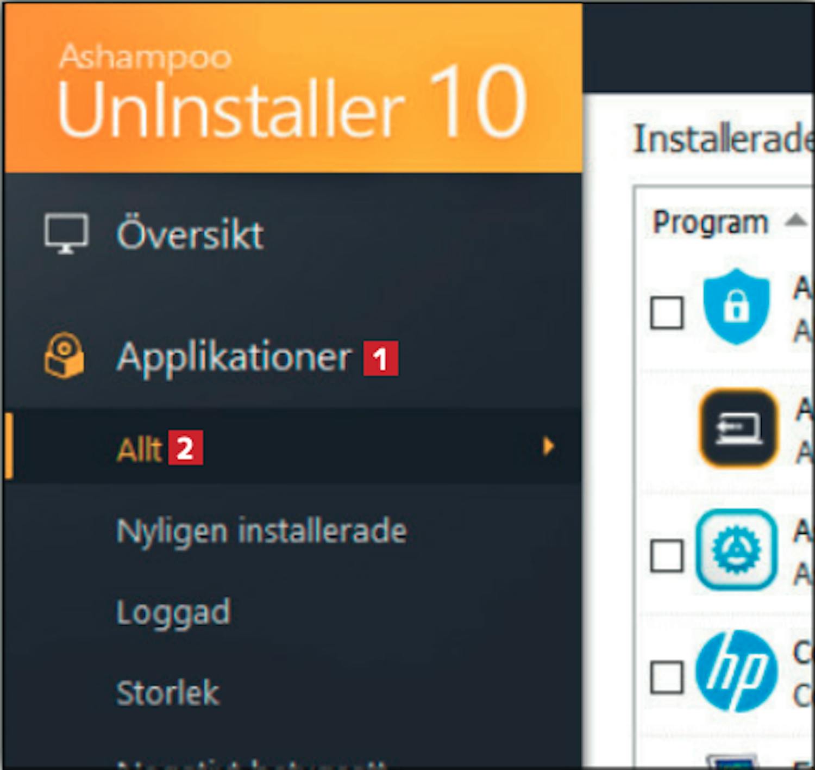Show applications by Storlek

[x=168, y=693]
